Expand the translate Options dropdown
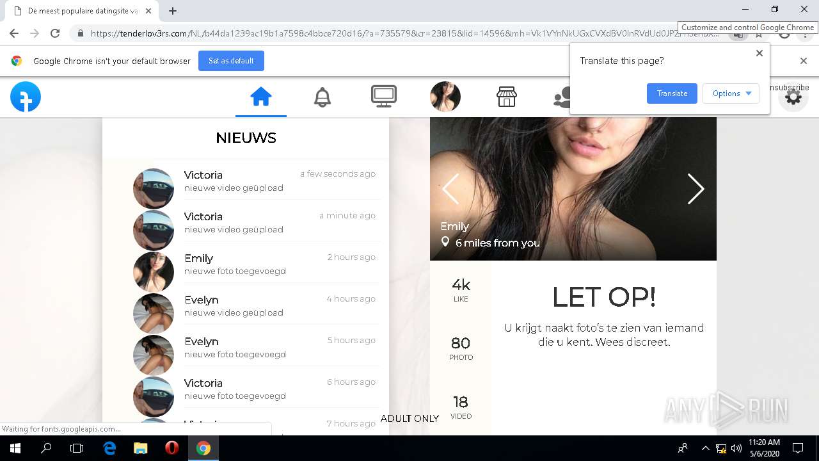 (x=731, y=93)
